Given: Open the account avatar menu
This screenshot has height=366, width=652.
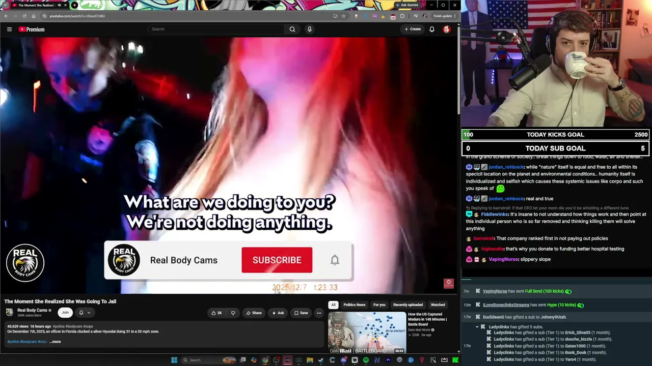Looking at the screenshot, I should tap(447, 29).
